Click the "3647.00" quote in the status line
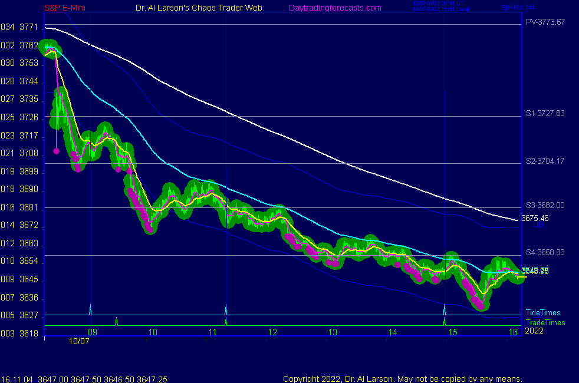The width and height of the screenshot is (579, 383). tap(53, 379)
